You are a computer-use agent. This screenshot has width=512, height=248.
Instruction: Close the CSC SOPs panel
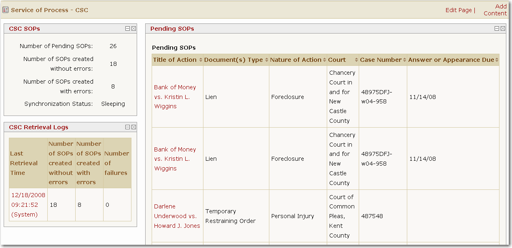pyautogui.click(x=133, y=29)
